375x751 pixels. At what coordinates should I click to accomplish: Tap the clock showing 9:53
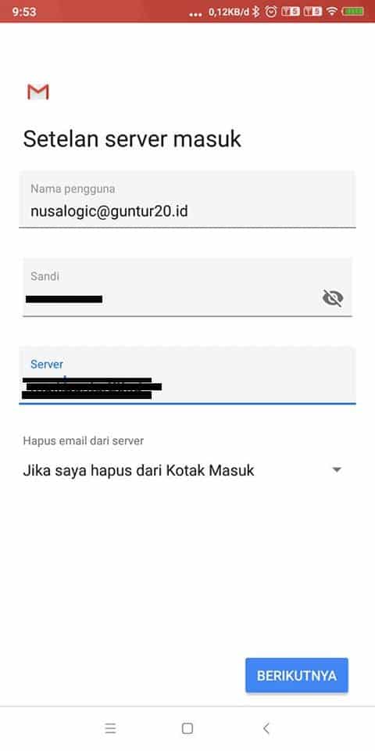24,12
